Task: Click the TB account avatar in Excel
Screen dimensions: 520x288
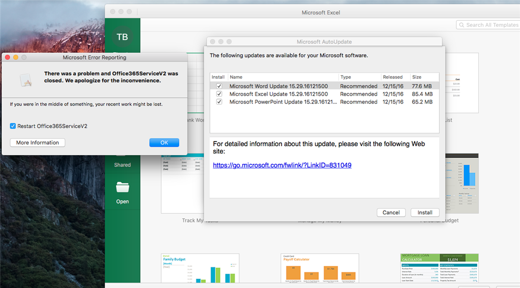Action: click(x=122, y=37)
